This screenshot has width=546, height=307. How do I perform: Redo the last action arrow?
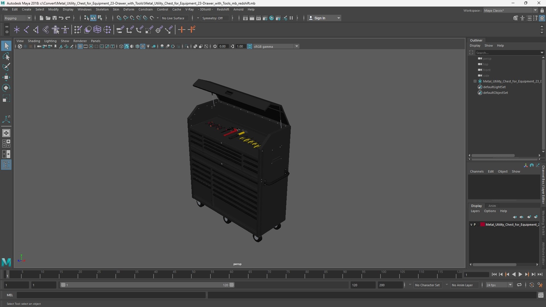point(68,18)
